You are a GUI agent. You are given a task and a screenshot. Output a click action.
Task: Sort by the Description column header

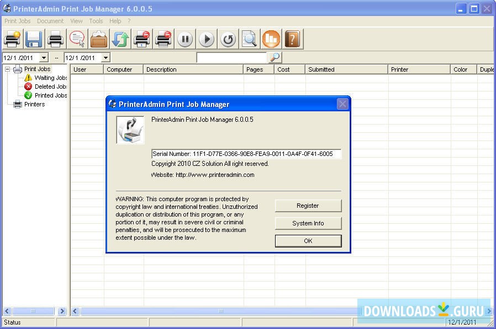tap(193, 69)
